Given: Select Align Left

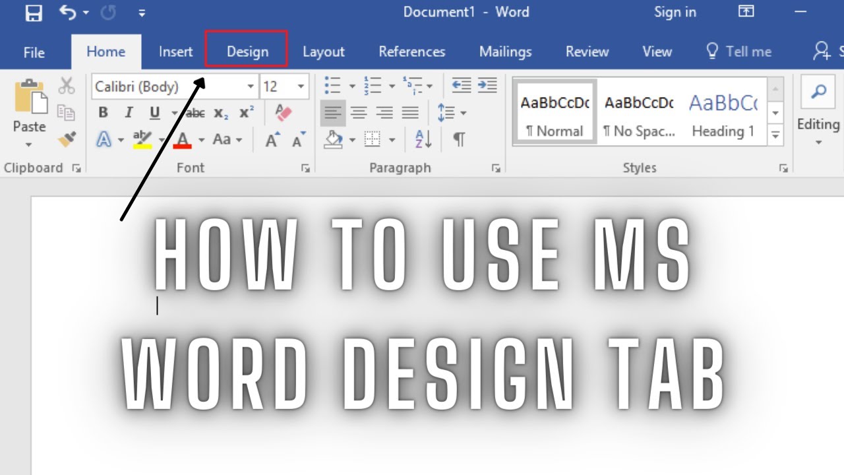Looking at the screenshot, I should 333,113.
